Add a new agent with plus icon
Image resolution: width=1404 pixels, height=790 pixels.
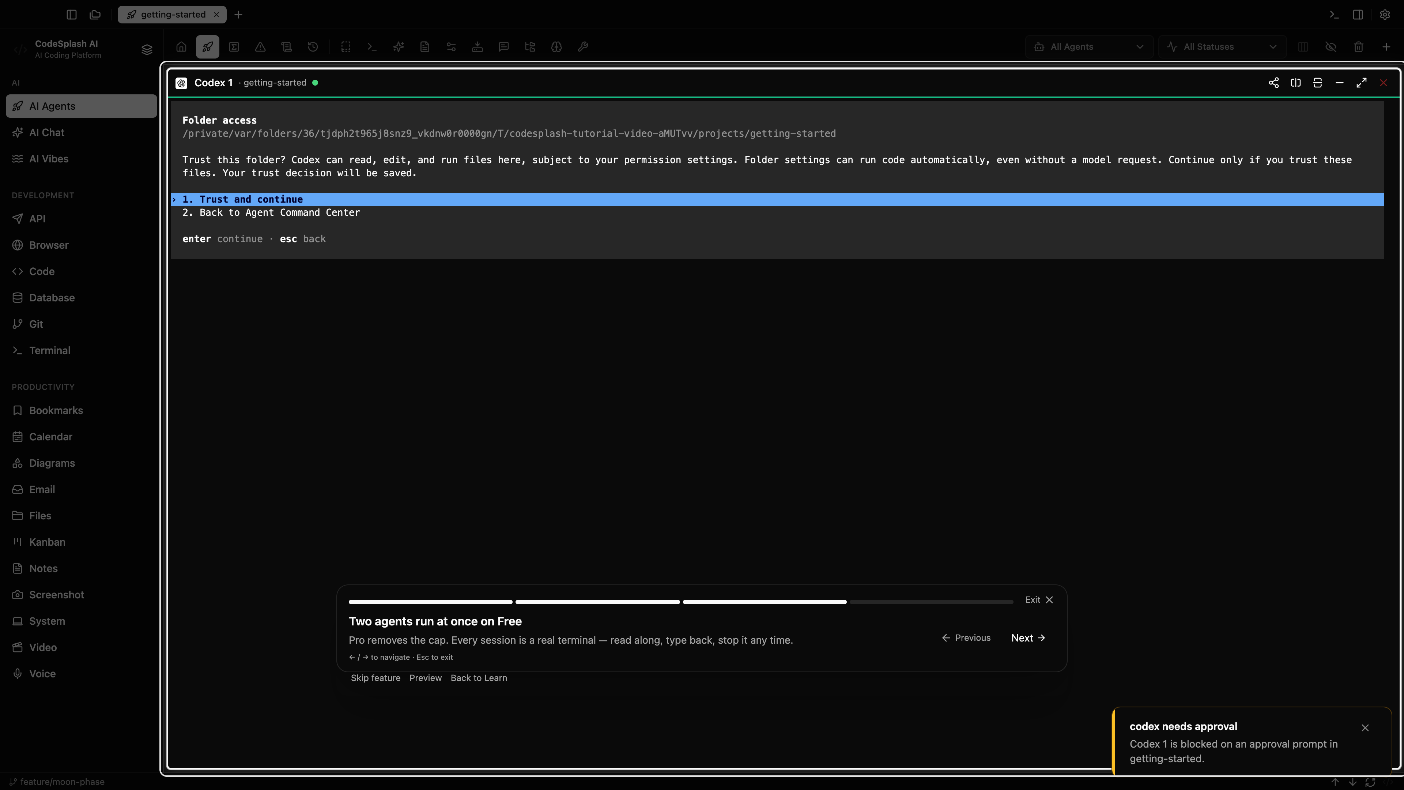click(1386, 47)
